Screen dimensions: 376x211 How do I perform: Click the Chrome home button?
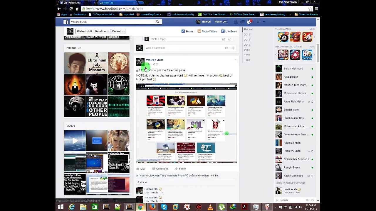tap(77, 9)
